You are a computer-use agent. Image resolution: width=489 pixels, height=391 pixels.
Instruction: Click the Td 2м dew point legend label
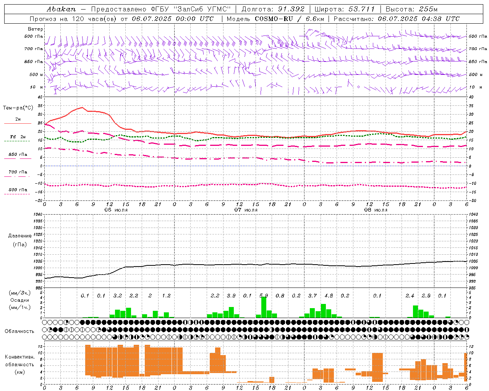(x=18, y=137)
